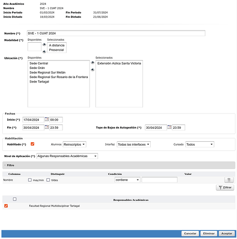Open calendar for Tope de Bajas date
This screenshot has width=237, height=239.
tap(169, 127)
